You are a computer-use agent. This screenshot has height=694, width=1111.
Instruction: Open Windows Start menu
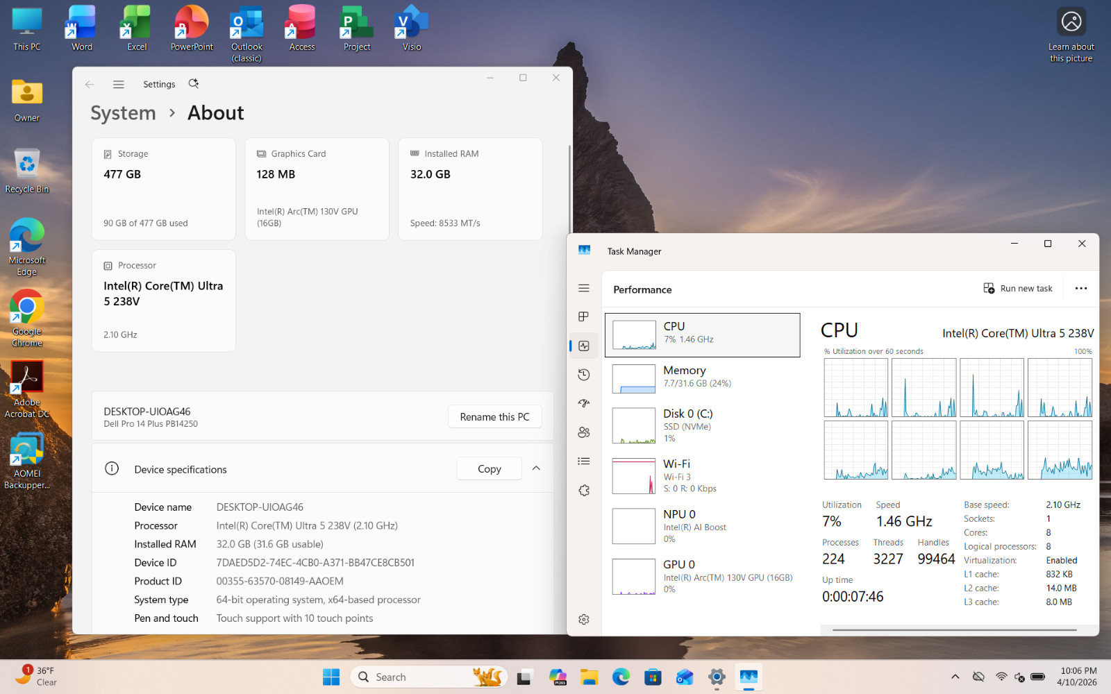click(x=331, y=677)
